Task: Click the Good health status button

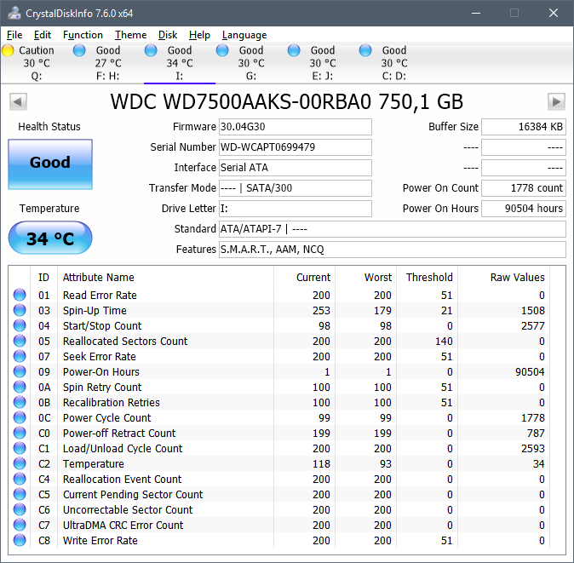Action: (50, 164)
